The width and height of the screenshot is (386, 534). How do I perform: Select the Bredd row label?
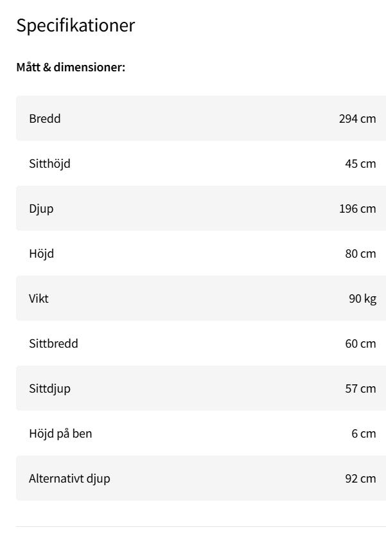(x=45, y=118)
